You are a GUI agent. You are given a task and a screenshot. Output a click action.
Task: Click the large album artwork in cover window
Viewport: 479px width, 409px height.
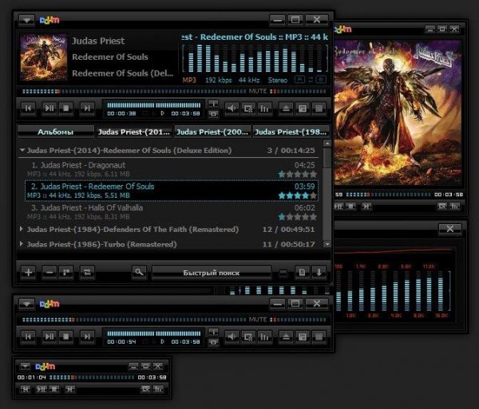[x=398, y=112]
